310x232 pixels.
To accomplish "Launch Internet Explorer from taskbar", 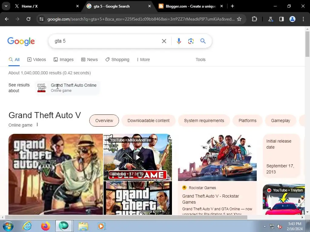I will (x=27, y=226).
